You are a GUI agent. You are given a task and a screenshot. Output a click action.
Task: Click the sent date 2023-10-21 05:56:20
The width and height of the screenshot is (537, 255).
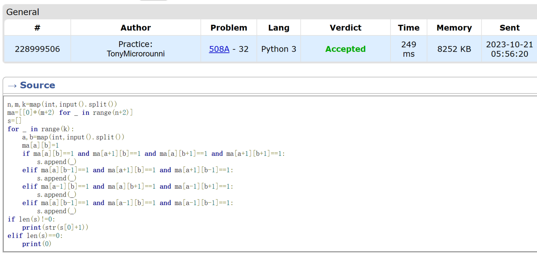[x=509, y=49]
